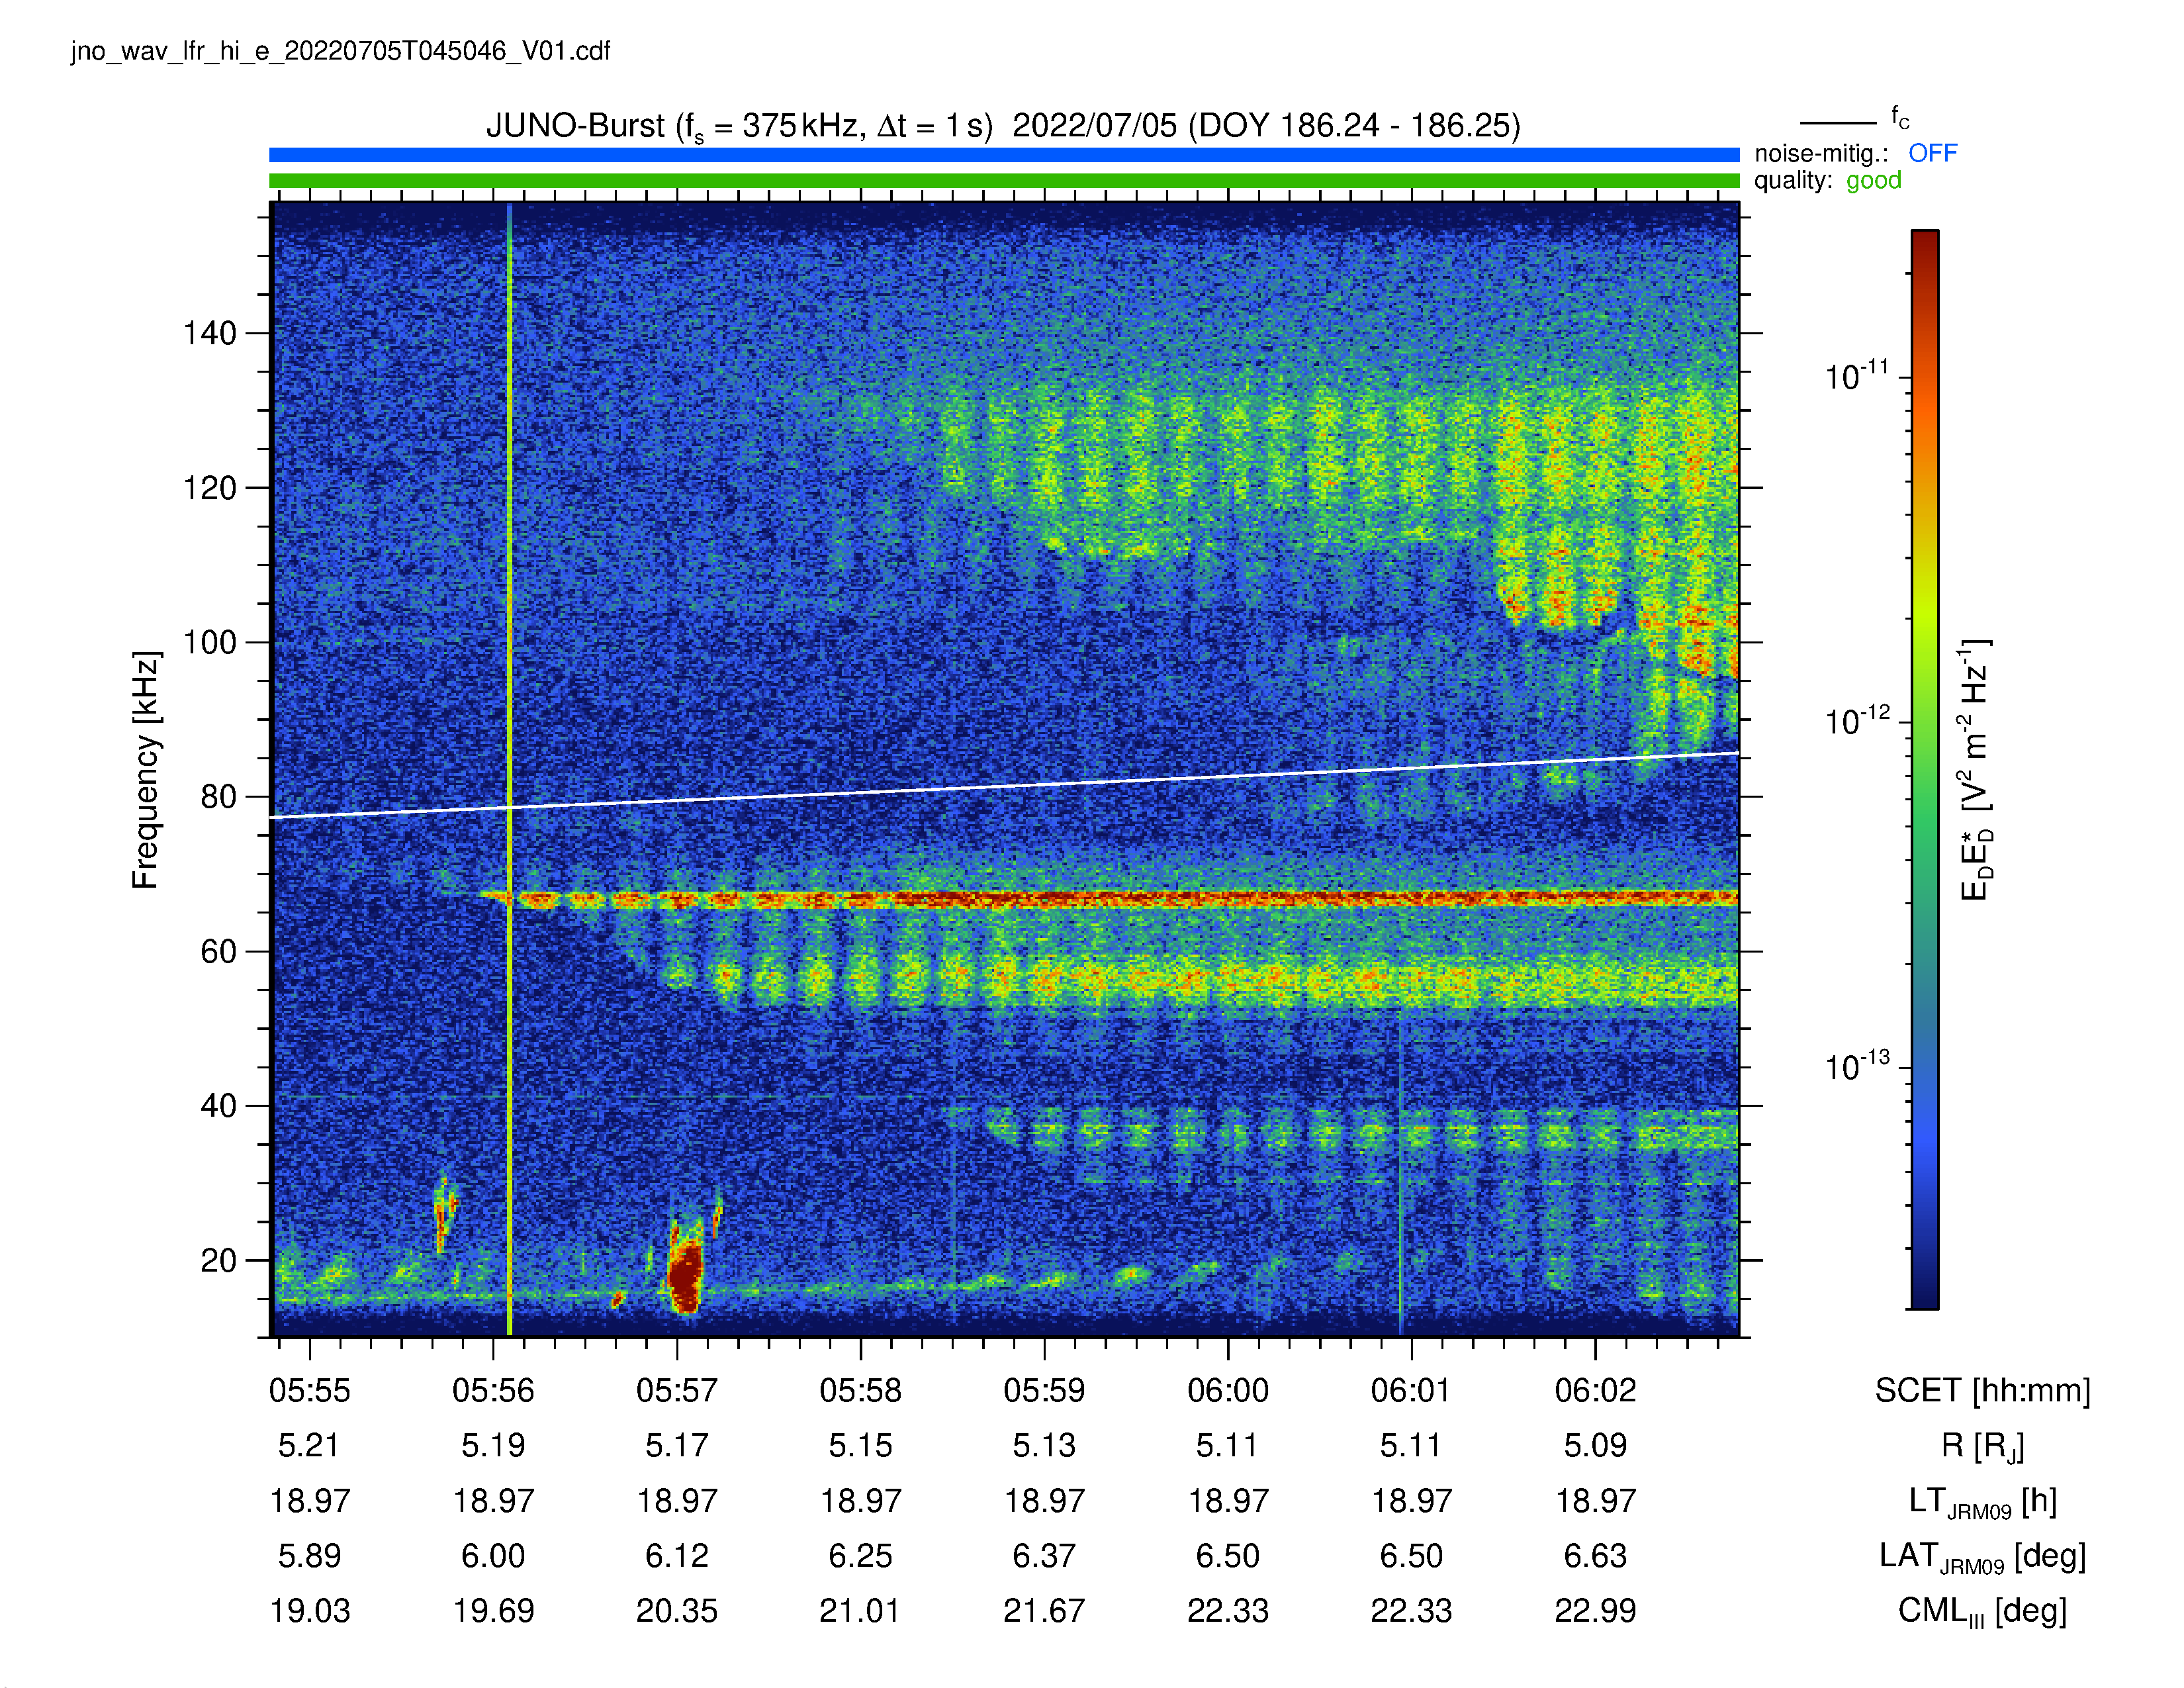
Task: Click the blue noise-mitigation status bar
Action: [1004, 155]
